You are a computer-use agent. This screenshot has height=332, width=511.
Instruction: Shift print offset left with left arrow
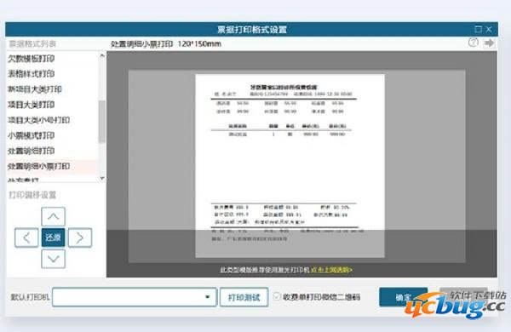click(x=26, y=238)
